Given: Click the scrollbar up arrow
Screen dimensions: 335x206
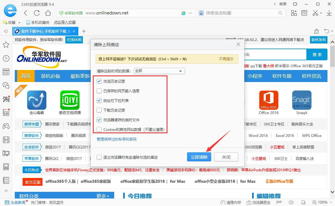Looking at the screenshot, I should (332, 42).
